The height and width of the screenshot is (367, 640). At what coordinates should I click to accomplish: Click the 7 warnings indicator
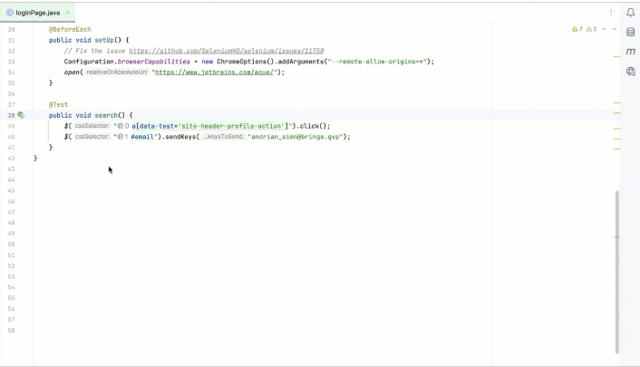pyautogui.click(x=577, y=29)
